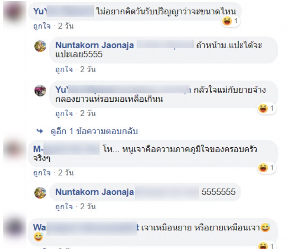Viewport: 297px width, 249px height.
Task: Open Nuntakorn Jaonaja's avatar in first reply
Action: point(40,46)
